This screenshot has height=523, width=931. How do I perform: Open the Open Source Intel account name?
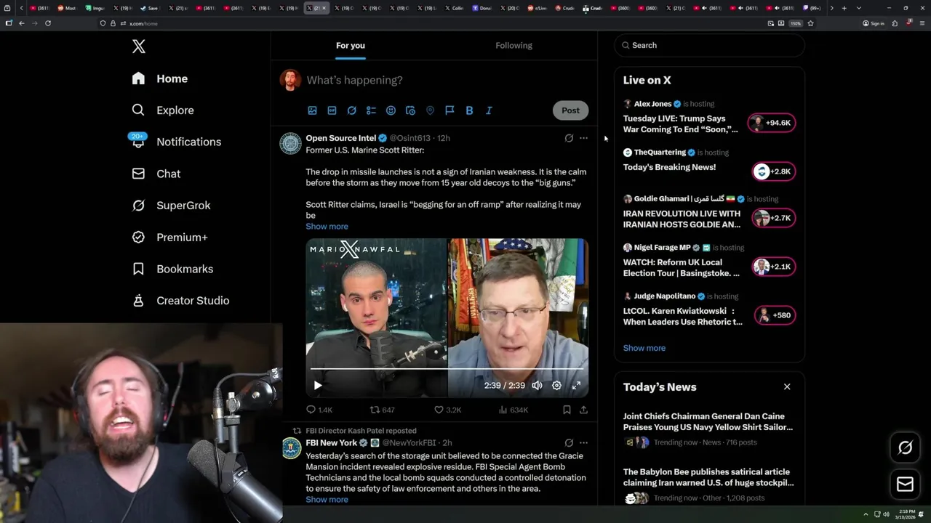click(340, 138)
